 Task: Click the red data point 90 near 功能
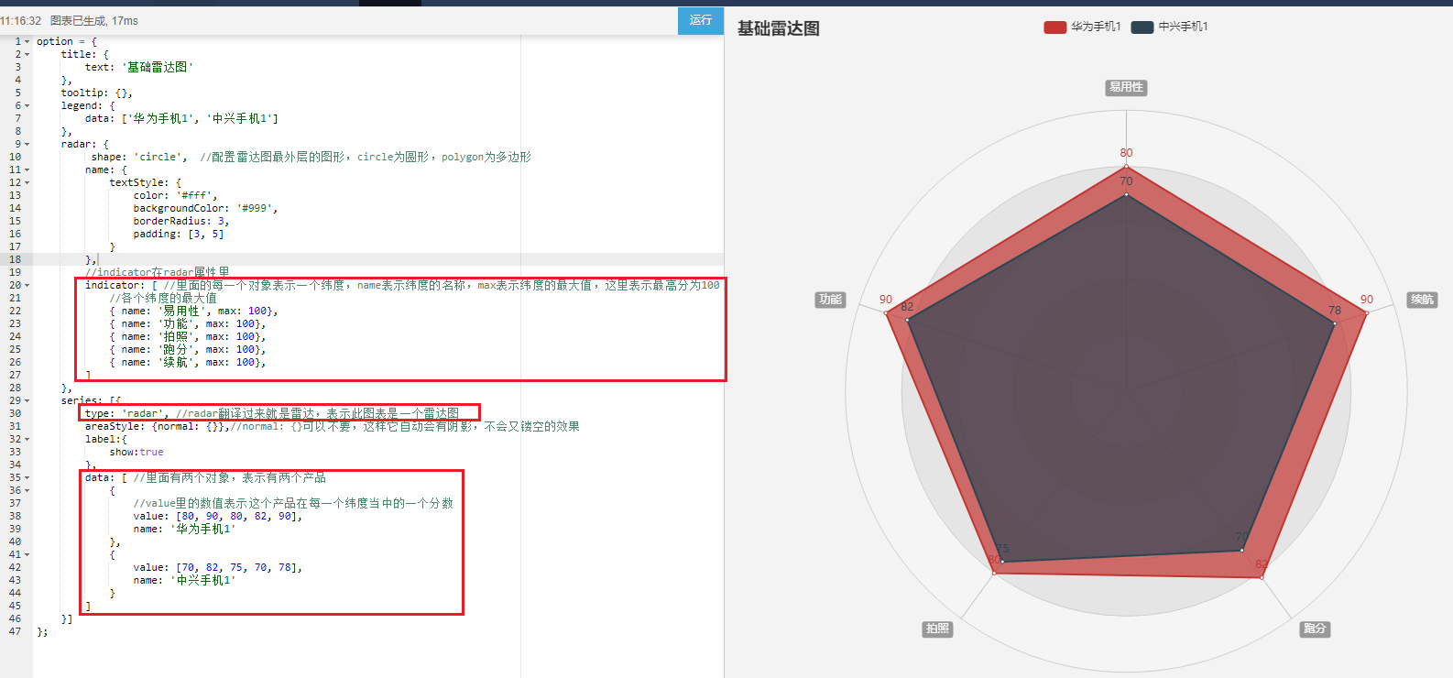pos(886,313)
